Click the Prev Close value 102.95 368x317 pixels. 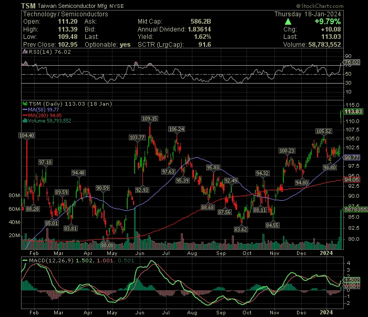68,45
